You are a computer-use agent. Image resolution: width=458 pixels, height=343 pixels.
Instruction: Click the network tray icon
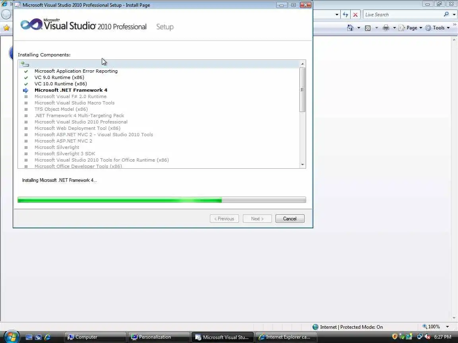(420, 337)
